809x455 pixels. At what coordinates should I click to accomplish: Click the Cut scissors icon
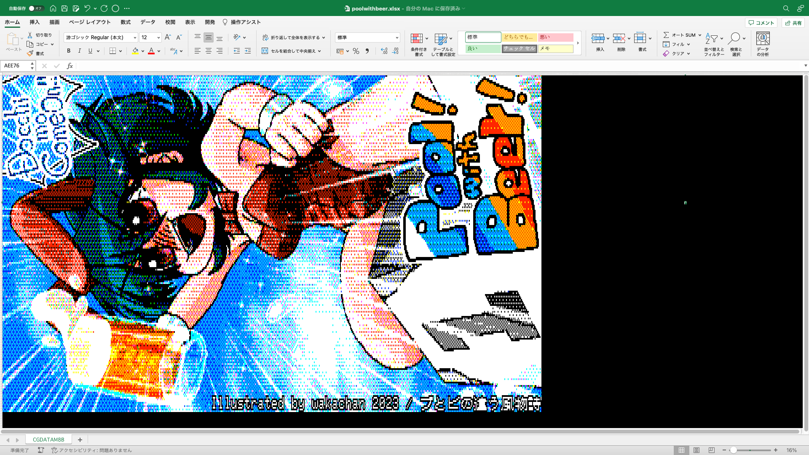30,35
